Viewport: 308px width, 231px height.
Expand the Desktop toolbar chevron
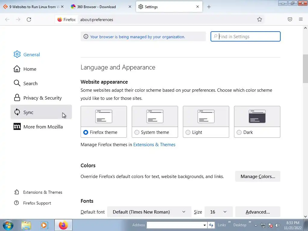click(x=250, y=222)
